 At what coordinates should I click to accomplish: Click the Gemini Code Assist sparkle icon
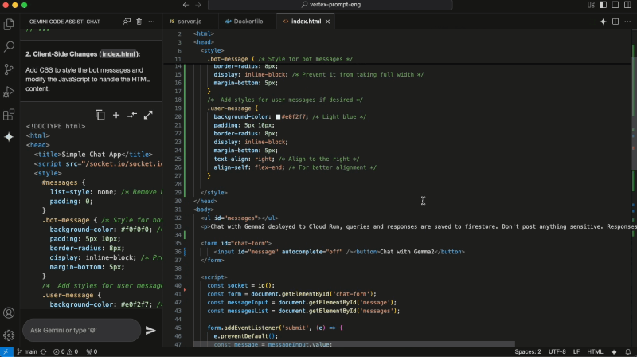pyautogui.click(x=9, y=137)
